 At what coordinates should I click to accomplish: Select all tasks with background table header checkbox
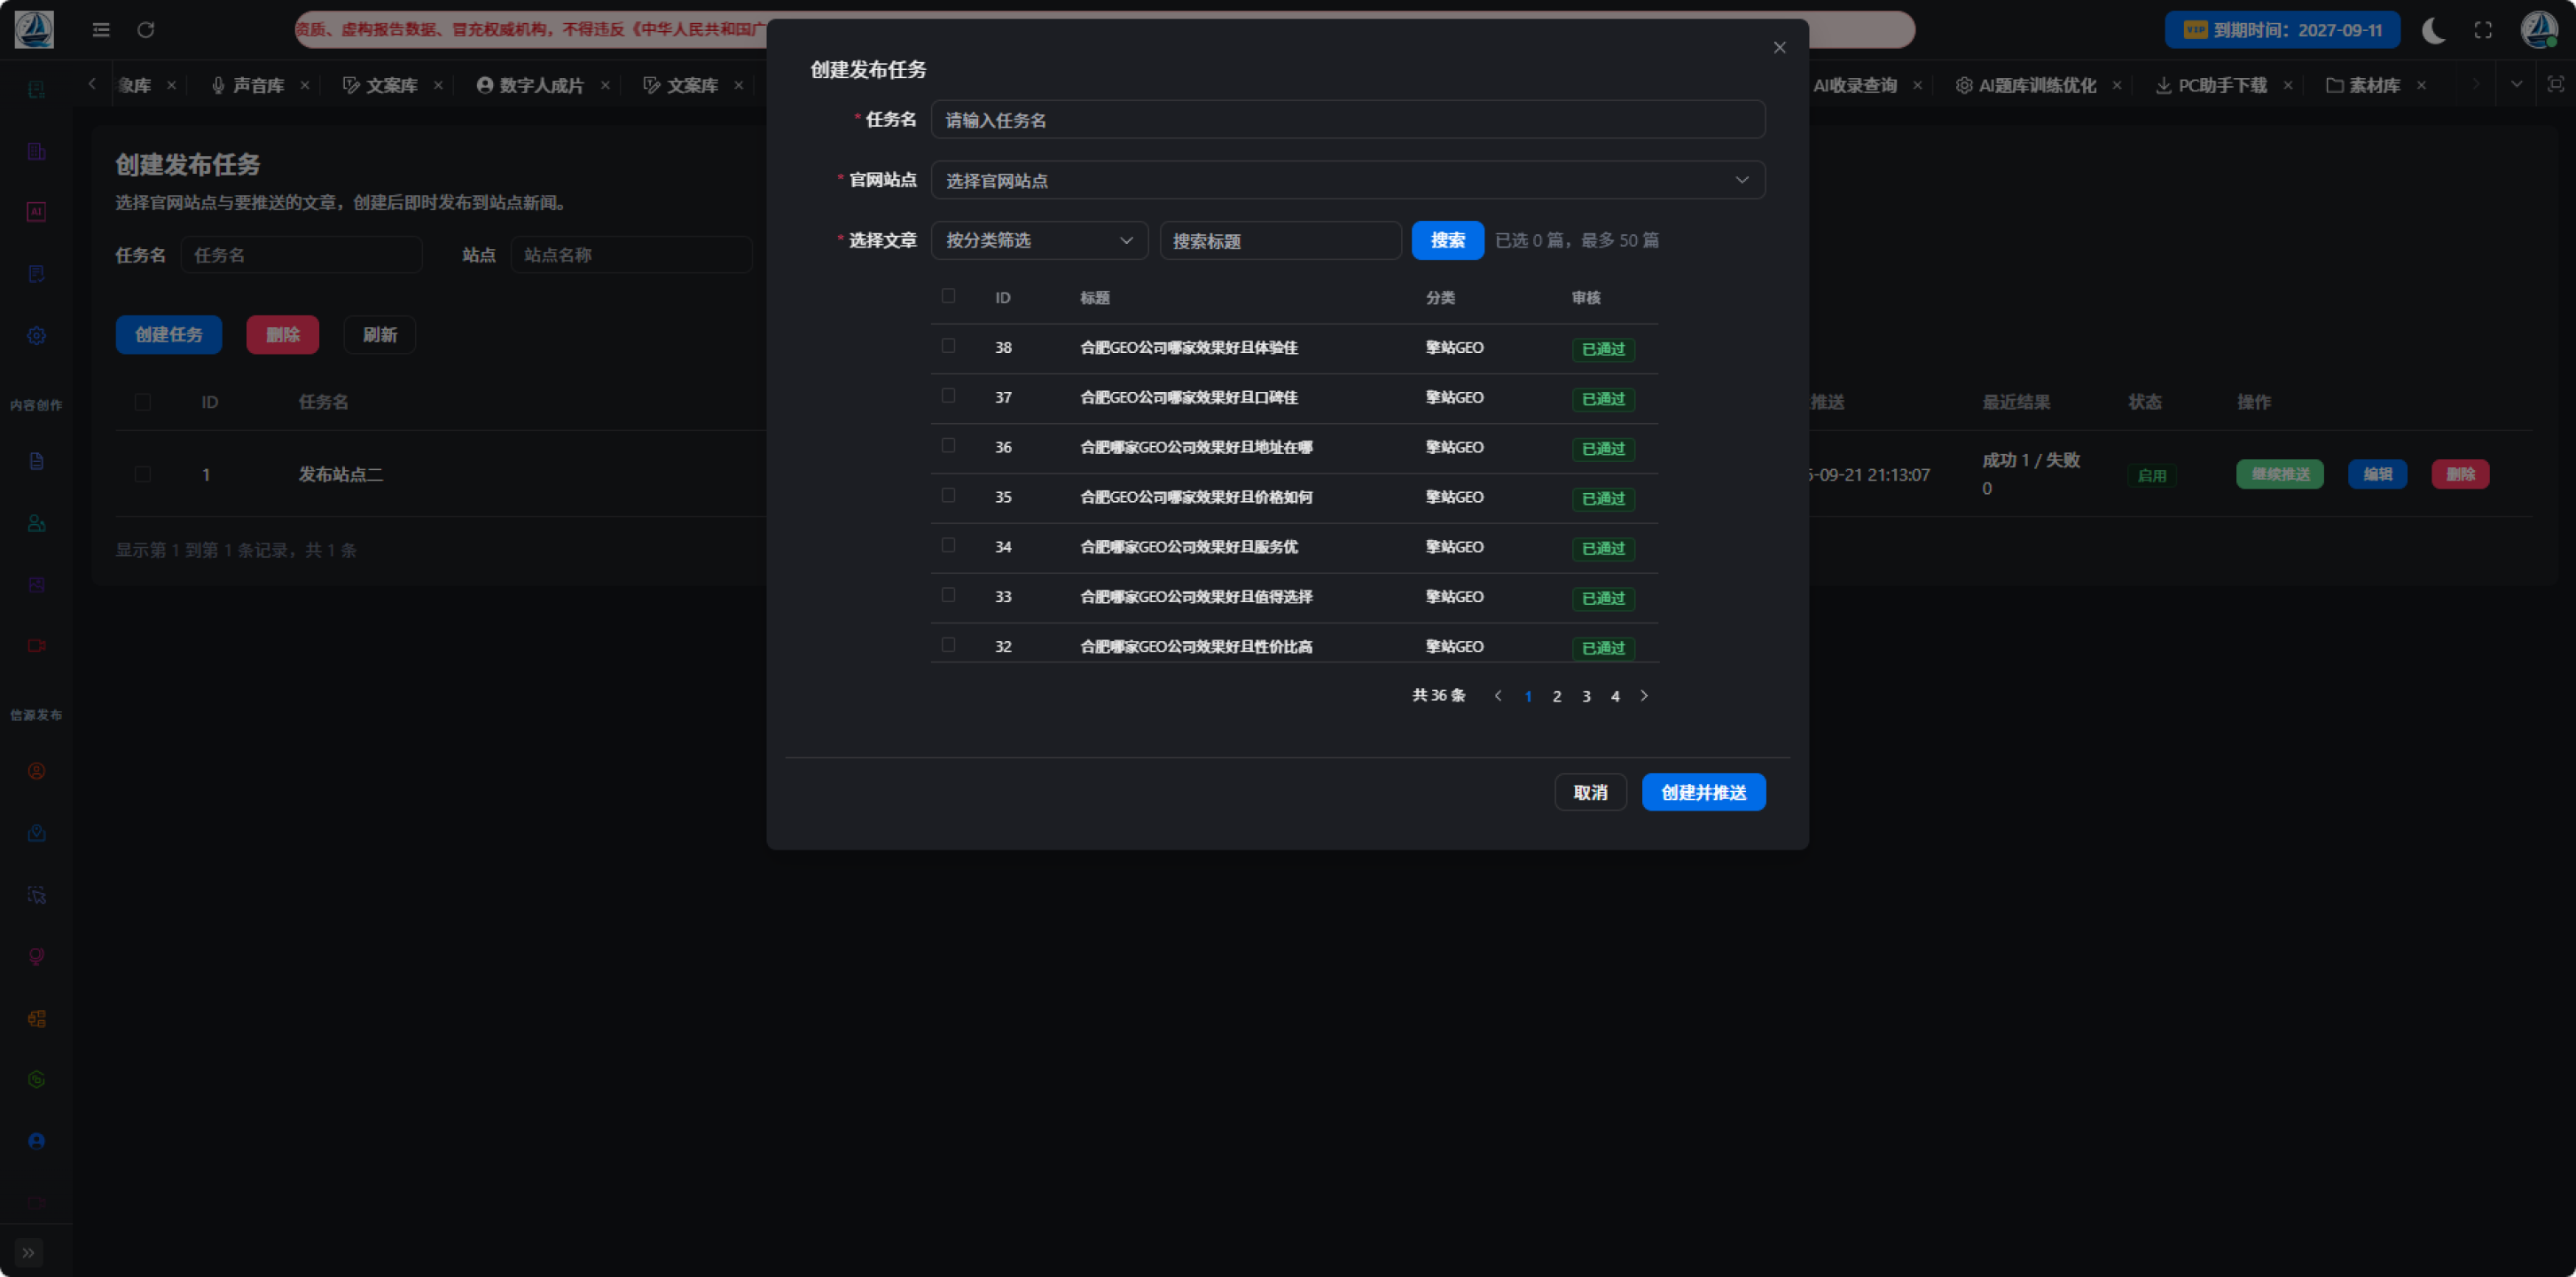(x=143, y=401)
